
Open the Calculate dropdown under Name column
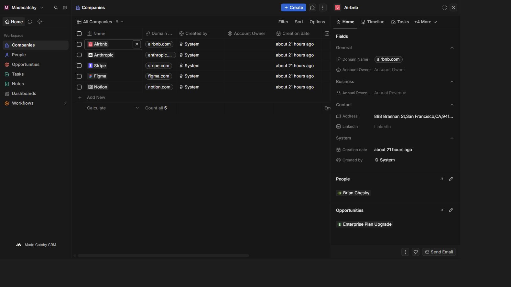coord(113,108)
